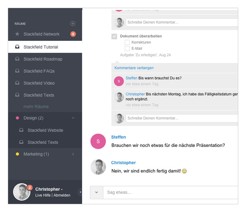Click the Christopher name above chat message

click(123, 163)
